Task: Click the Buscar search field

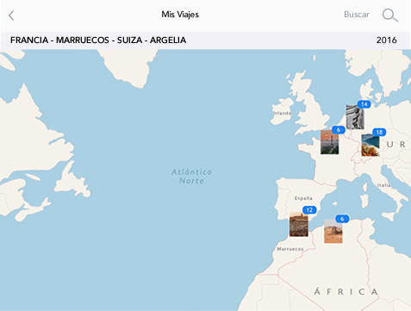Action: 357,15
